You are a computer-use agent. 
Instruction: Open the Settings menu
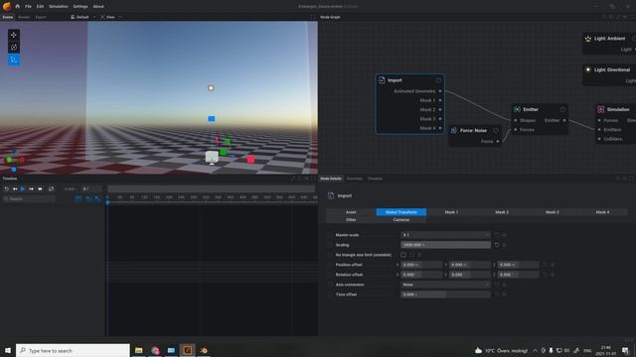pyautogui.click(x=80, y=7)
